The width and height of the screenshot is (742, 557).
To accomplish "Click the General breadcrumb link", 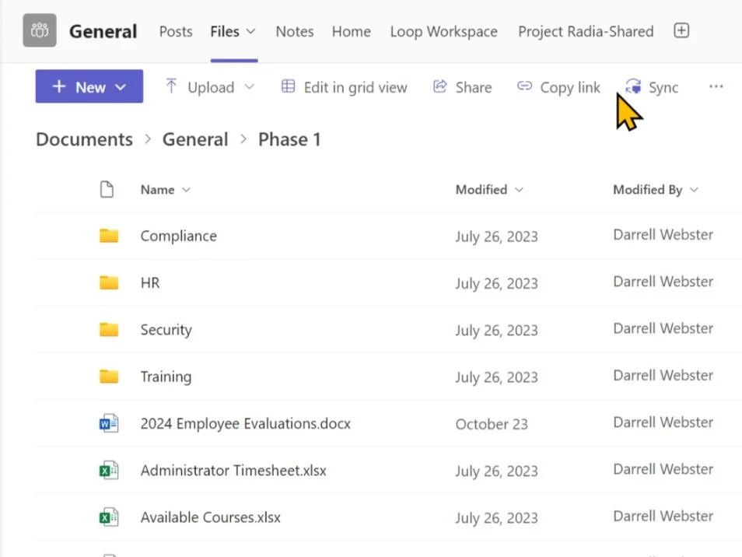I will [195, 139].
